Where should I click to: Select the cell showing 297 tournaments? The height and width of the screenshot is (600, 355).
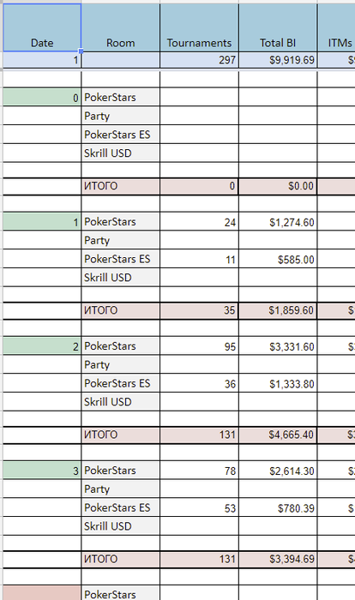tap(199, 60)
